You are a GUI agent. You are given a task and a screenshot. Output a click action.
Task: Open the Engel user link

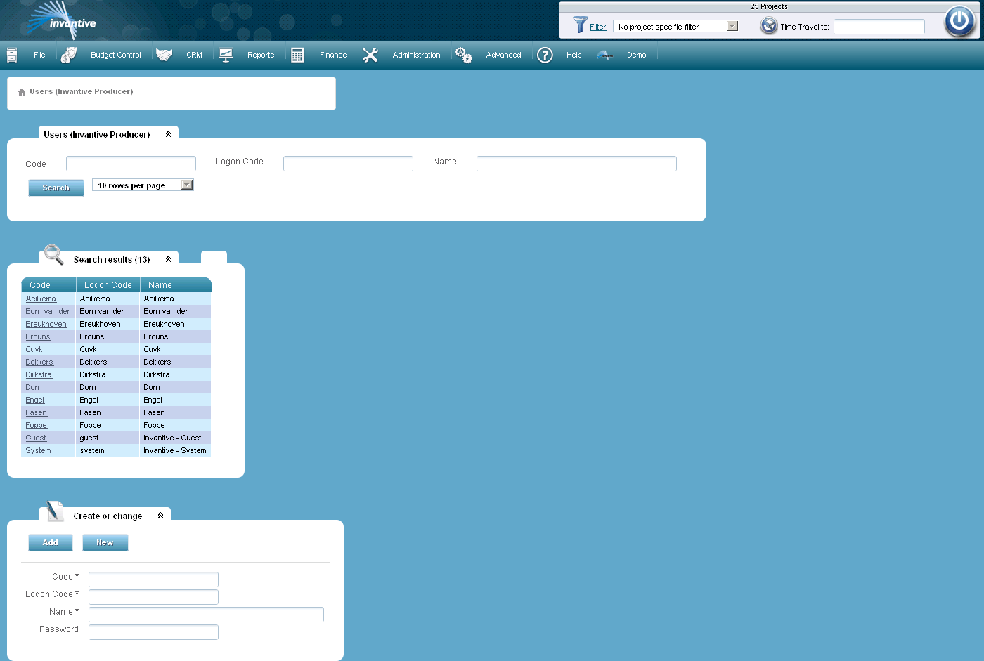tap(35, 400)
